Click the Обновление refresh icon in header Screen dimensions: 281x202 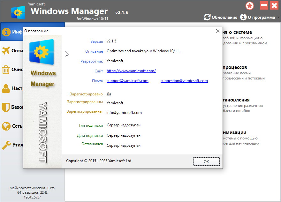coord(207,17)
